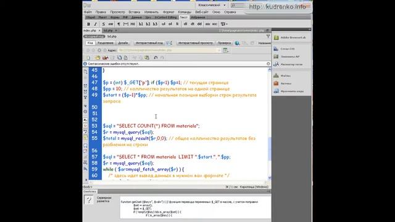This screenshot has height=222, width=395.
Task: Open Preview in browser globe icon
Action: tap(237, 43)
